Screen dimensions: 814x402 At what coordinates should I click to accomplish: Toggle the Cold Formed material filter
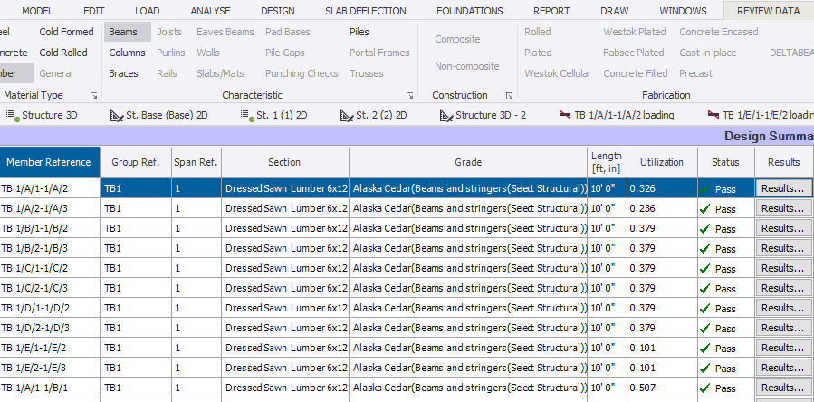[66, 32]
